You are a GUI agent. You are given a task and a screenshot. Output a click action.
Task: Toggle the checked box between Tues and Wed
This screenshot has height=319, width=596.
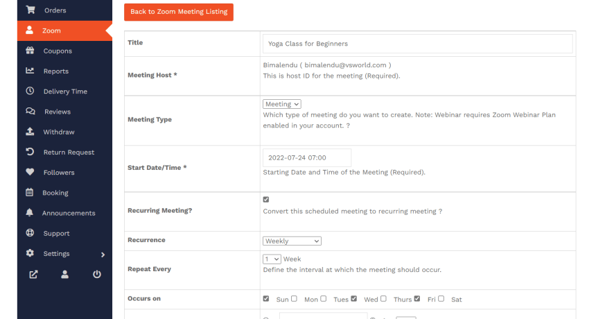point(354,299)
